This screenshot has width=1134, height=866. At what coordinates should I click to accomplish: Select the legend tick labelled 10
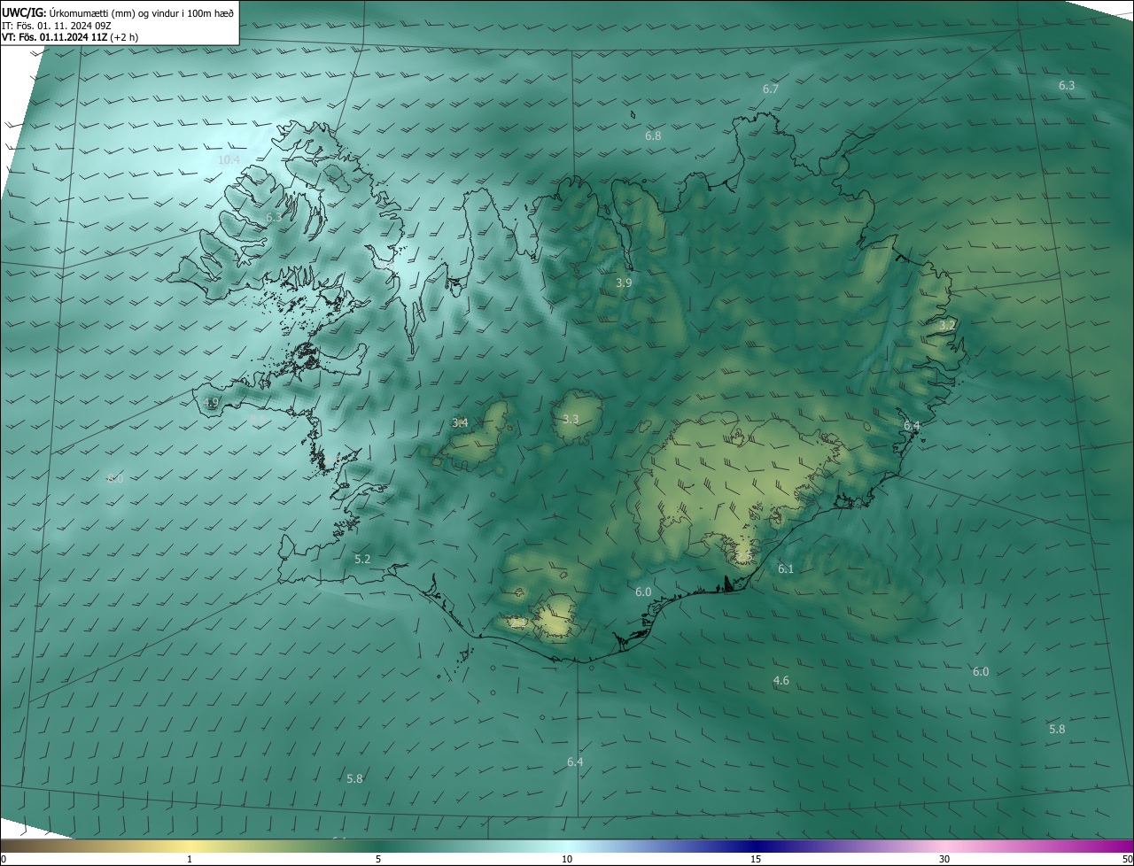(x=567, y=859)
